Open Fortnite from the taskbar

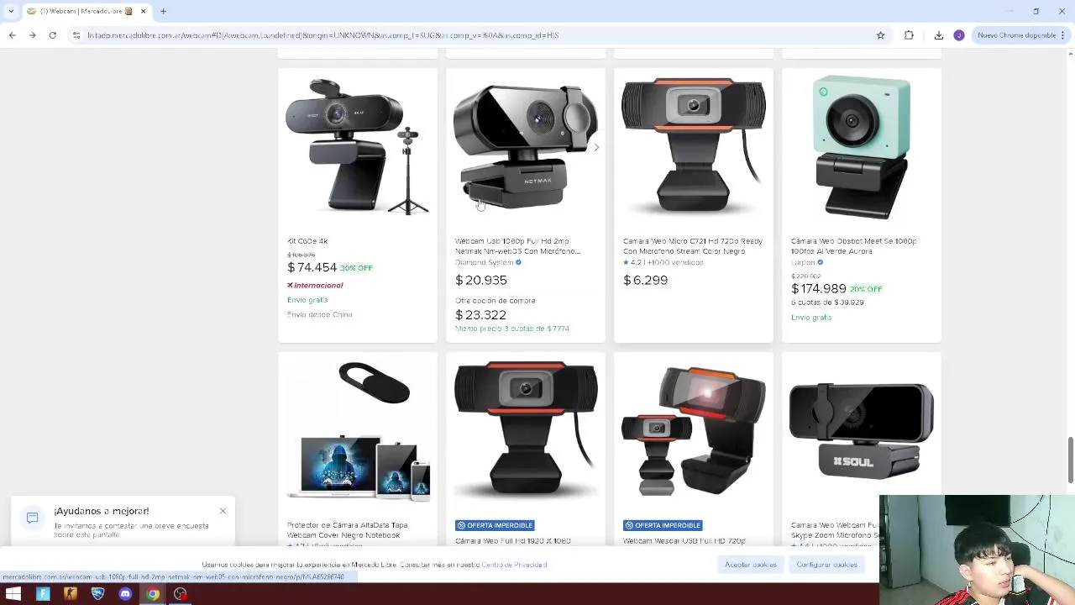point(43,594)
